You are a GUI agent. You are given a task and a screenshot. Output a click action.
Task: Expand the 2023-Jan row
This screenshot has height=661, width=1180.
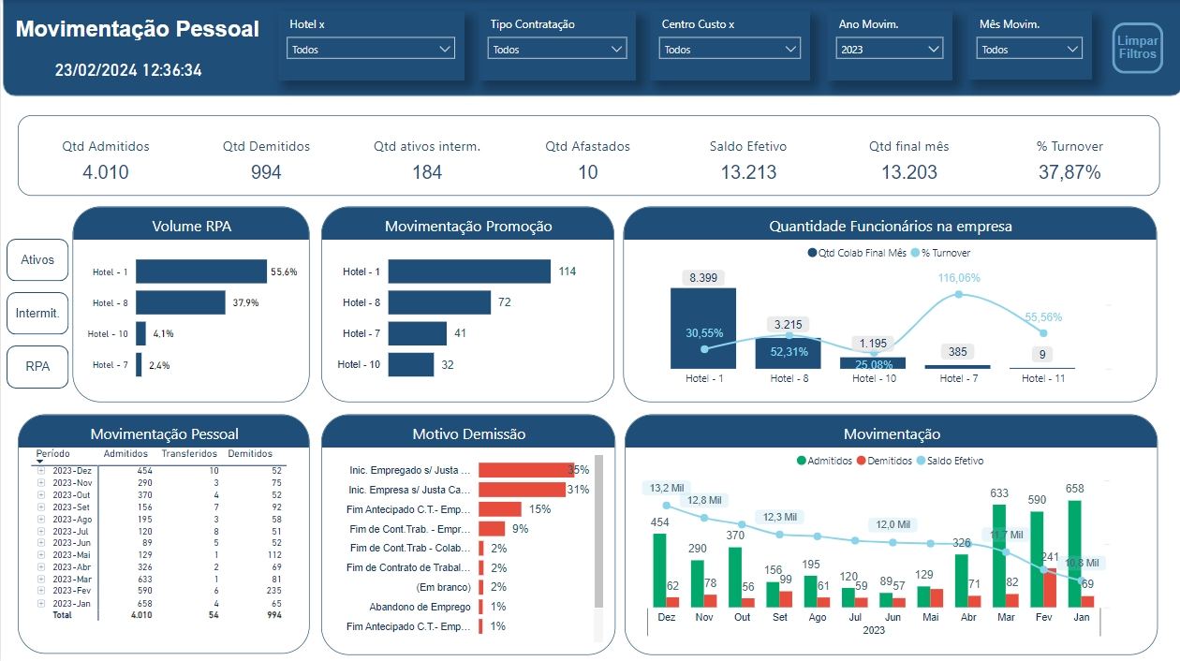coord(41,604)
